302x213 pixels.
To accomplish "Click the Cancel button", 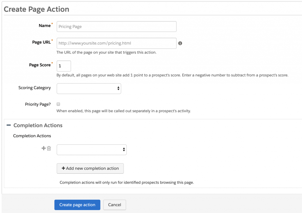I will [114, 205].
